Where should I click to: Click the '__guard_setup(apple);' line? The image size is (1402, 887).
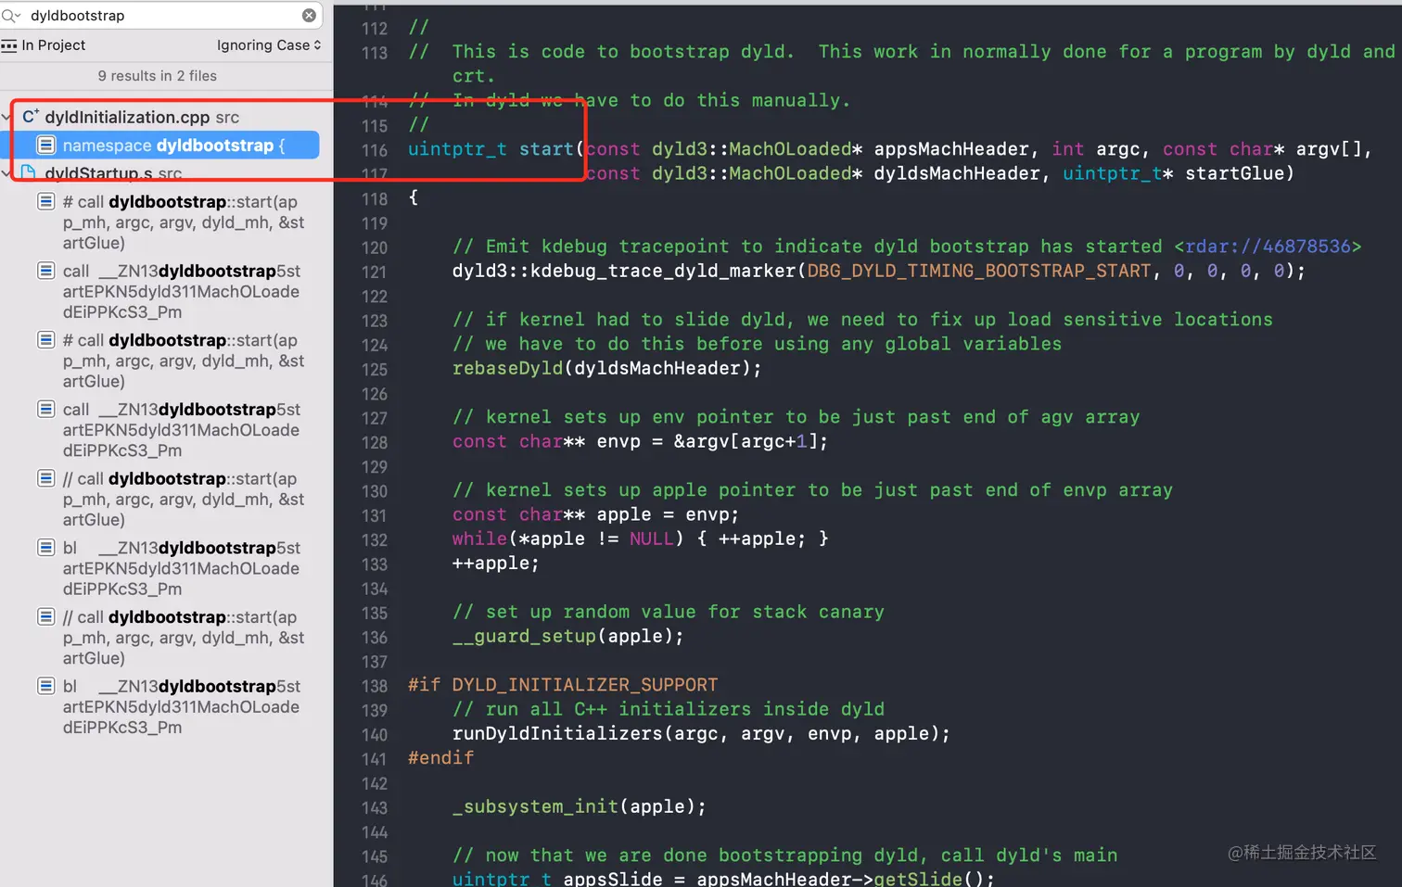(567, 637)
